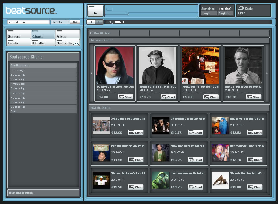Image resolution: width=278 pixels, height=204 pixels.
Task: Open Diplo's Beatsource Top 10 chart photo
Action: (243, 66)
